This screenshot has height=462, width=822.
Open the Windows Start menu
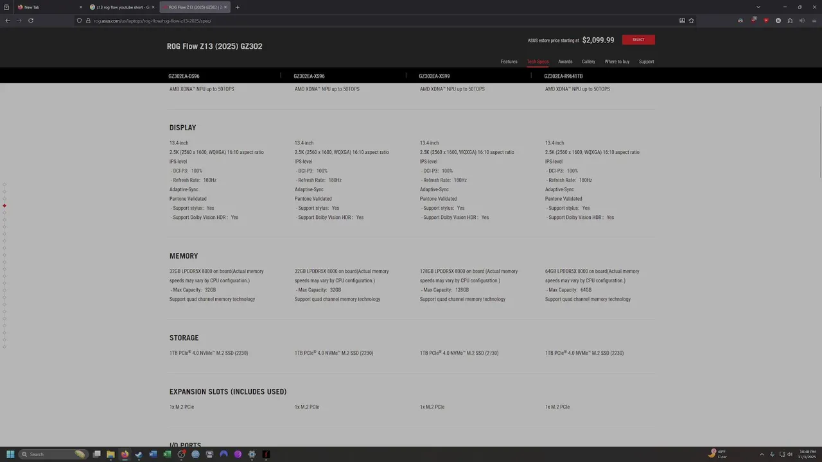(10, 454)
